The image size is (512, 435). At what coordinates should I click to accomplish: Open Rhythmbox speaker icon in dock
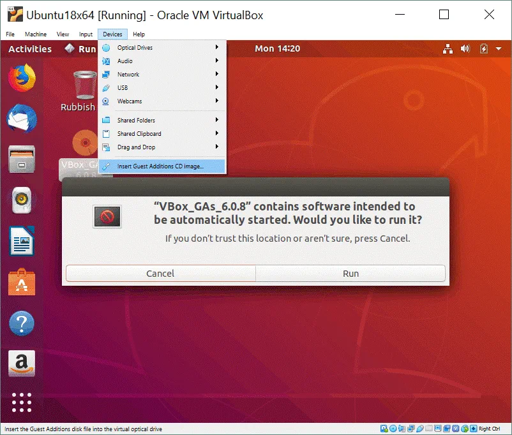coord(22,200)
